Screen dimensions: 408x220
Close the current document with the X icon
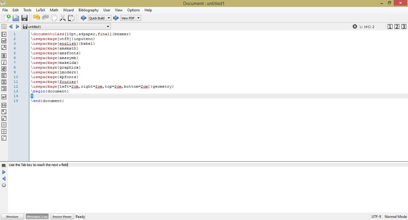(355, 26)
